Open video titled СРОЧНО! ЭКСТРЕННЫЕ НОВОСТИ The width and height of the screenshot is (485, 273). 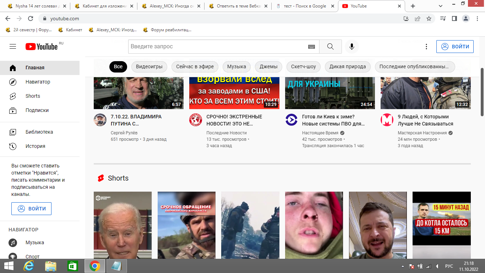tap(234, 120)
